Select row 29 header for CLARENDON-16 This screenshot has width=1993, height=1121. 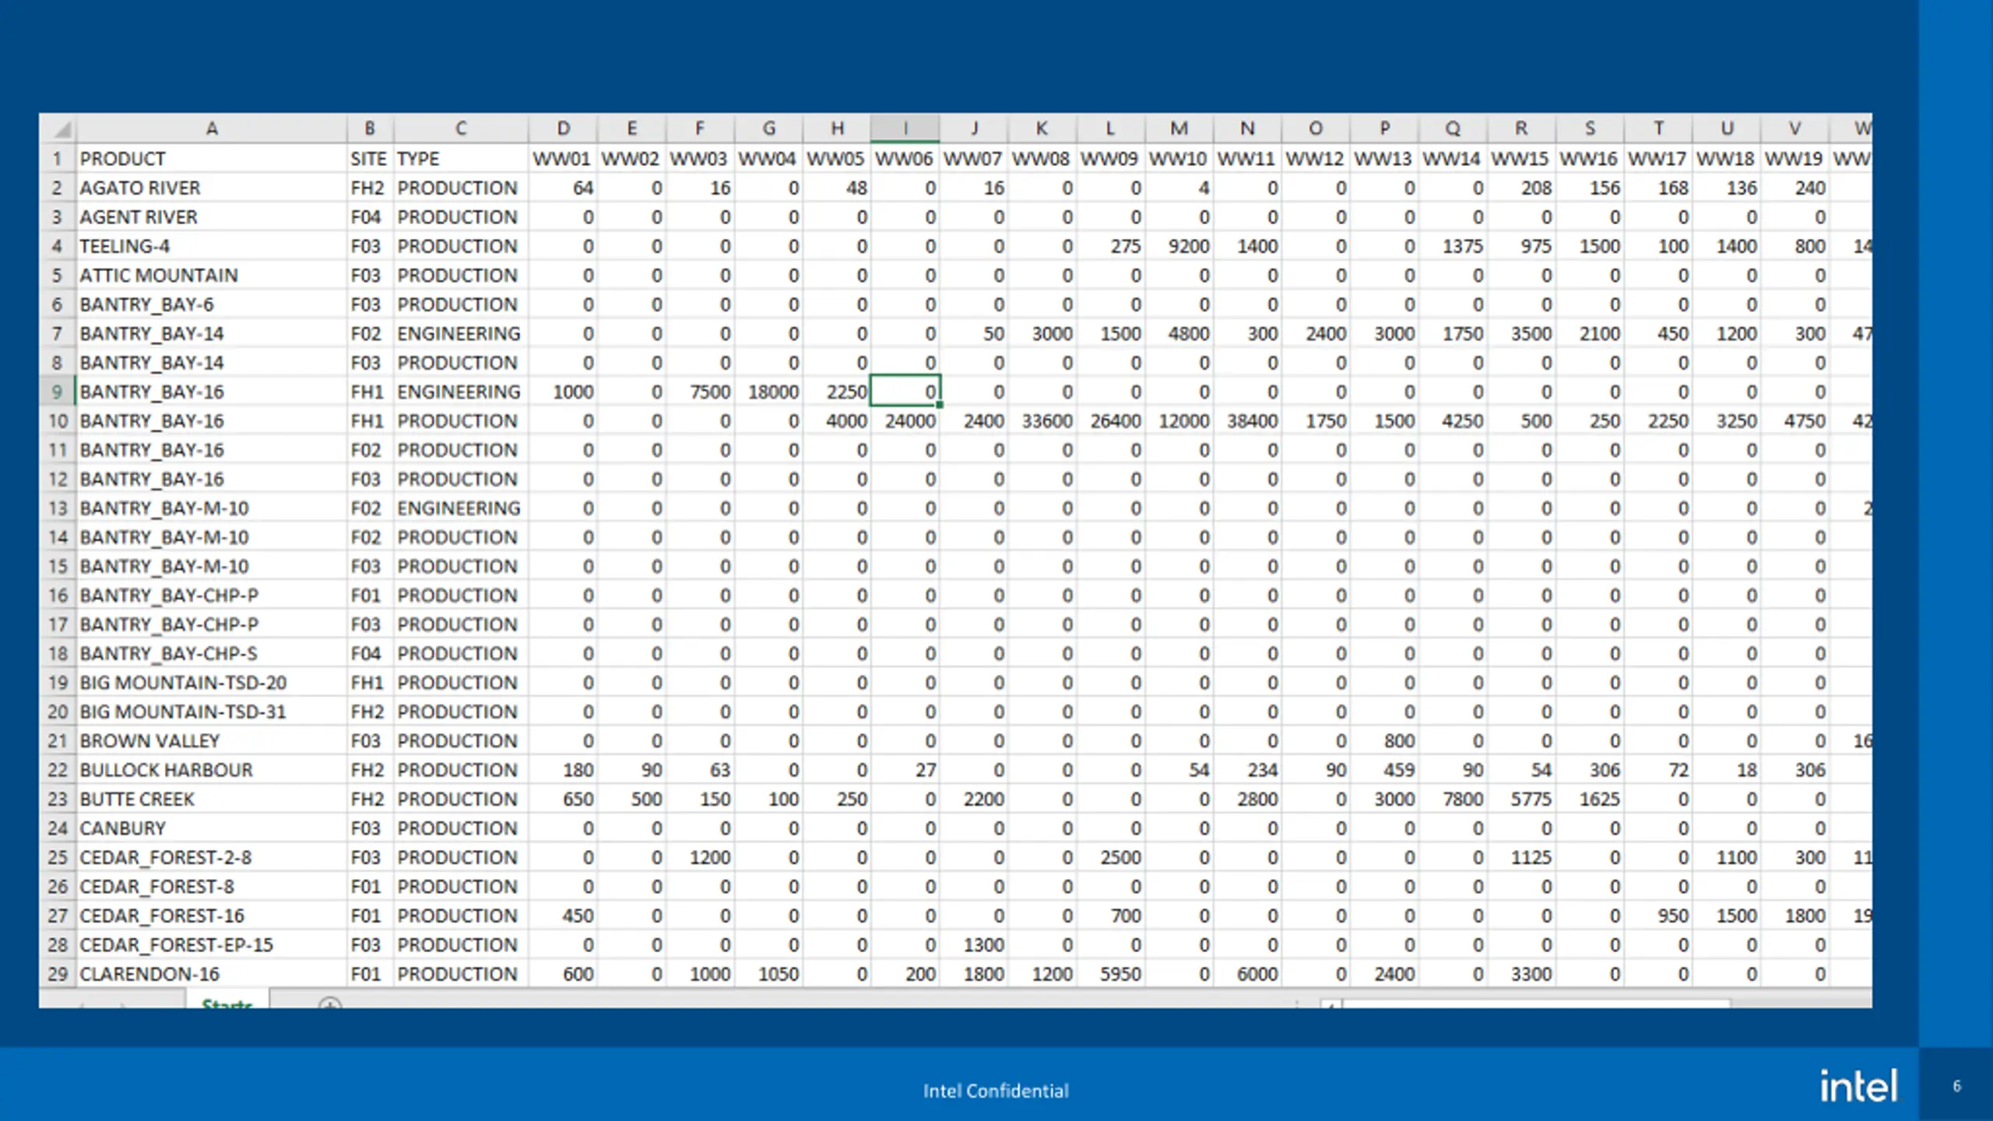click(x=58, y=974)
